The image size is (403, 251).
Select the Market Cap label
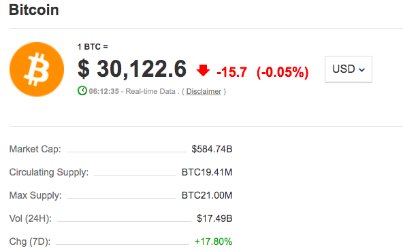[x=35, y=149]
